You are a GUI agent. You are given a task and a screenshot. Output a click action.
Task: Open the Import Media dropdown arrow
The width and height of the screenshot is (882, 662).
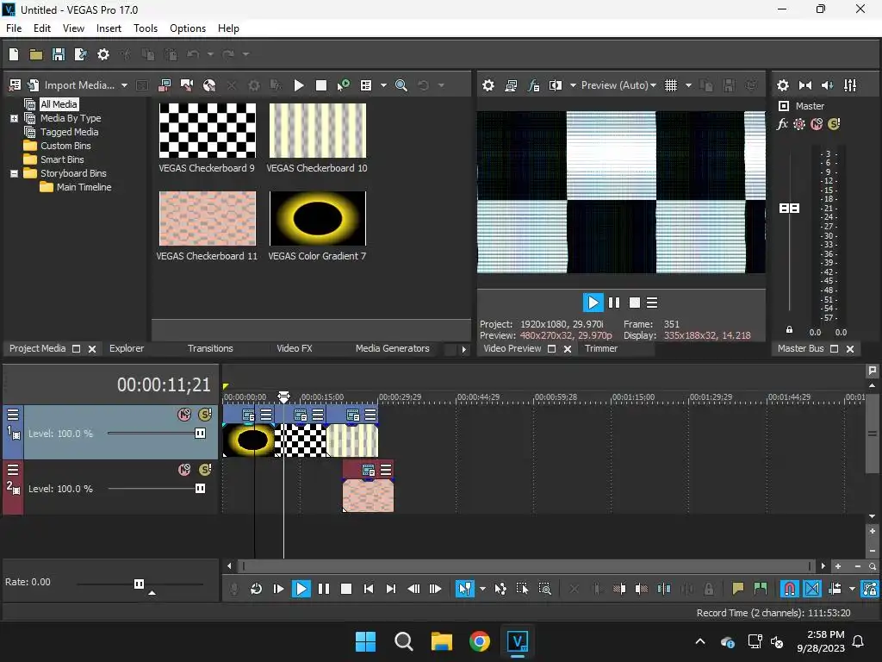124,85
